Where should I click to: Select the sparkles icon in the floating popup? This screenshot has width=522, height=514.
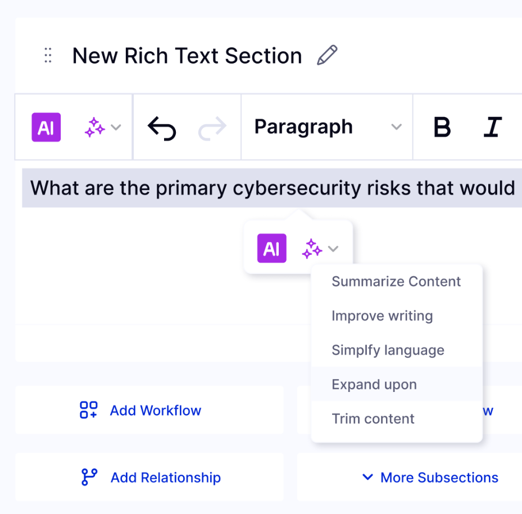(312, 248)
